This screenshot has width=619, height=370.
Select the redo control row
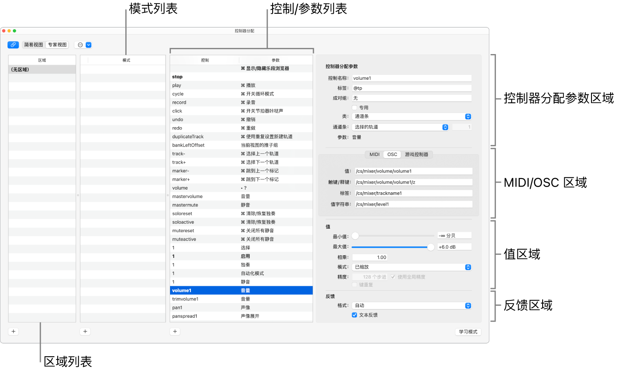[x=242, y=128]
